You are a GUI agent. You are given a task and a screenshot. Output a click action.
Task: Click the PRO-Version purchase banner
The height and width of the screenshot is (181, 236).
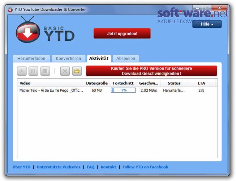pos(151,71)
